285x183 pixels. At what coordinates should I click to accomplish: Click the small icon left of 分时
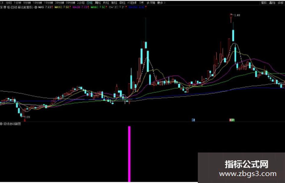(2, 3)
